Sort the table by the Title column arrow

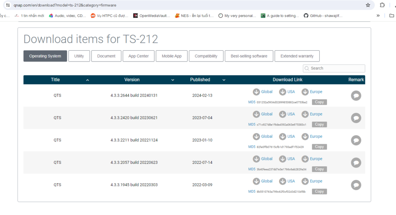87,80
